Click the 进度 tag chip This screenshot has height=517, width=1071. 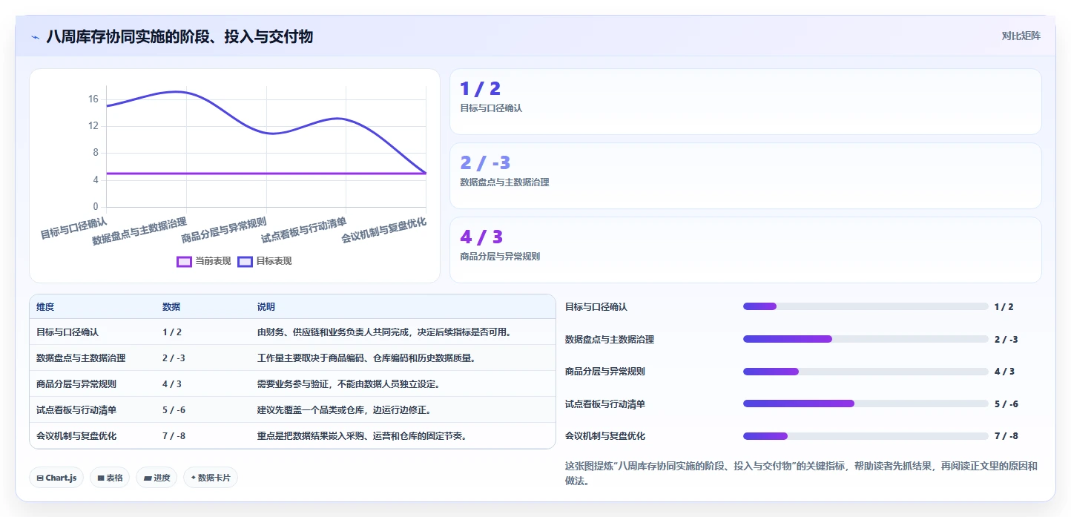coord(156,478)
